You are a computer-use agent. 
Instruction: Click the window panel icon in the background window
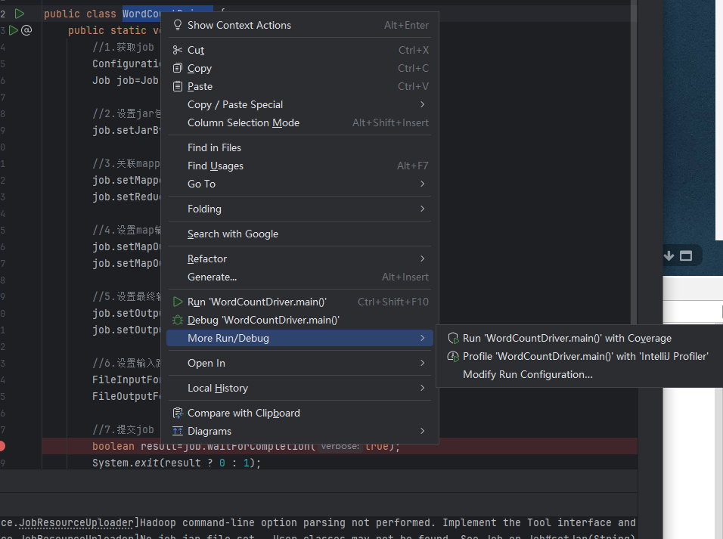pyautogui.click(x=686, y=256)
